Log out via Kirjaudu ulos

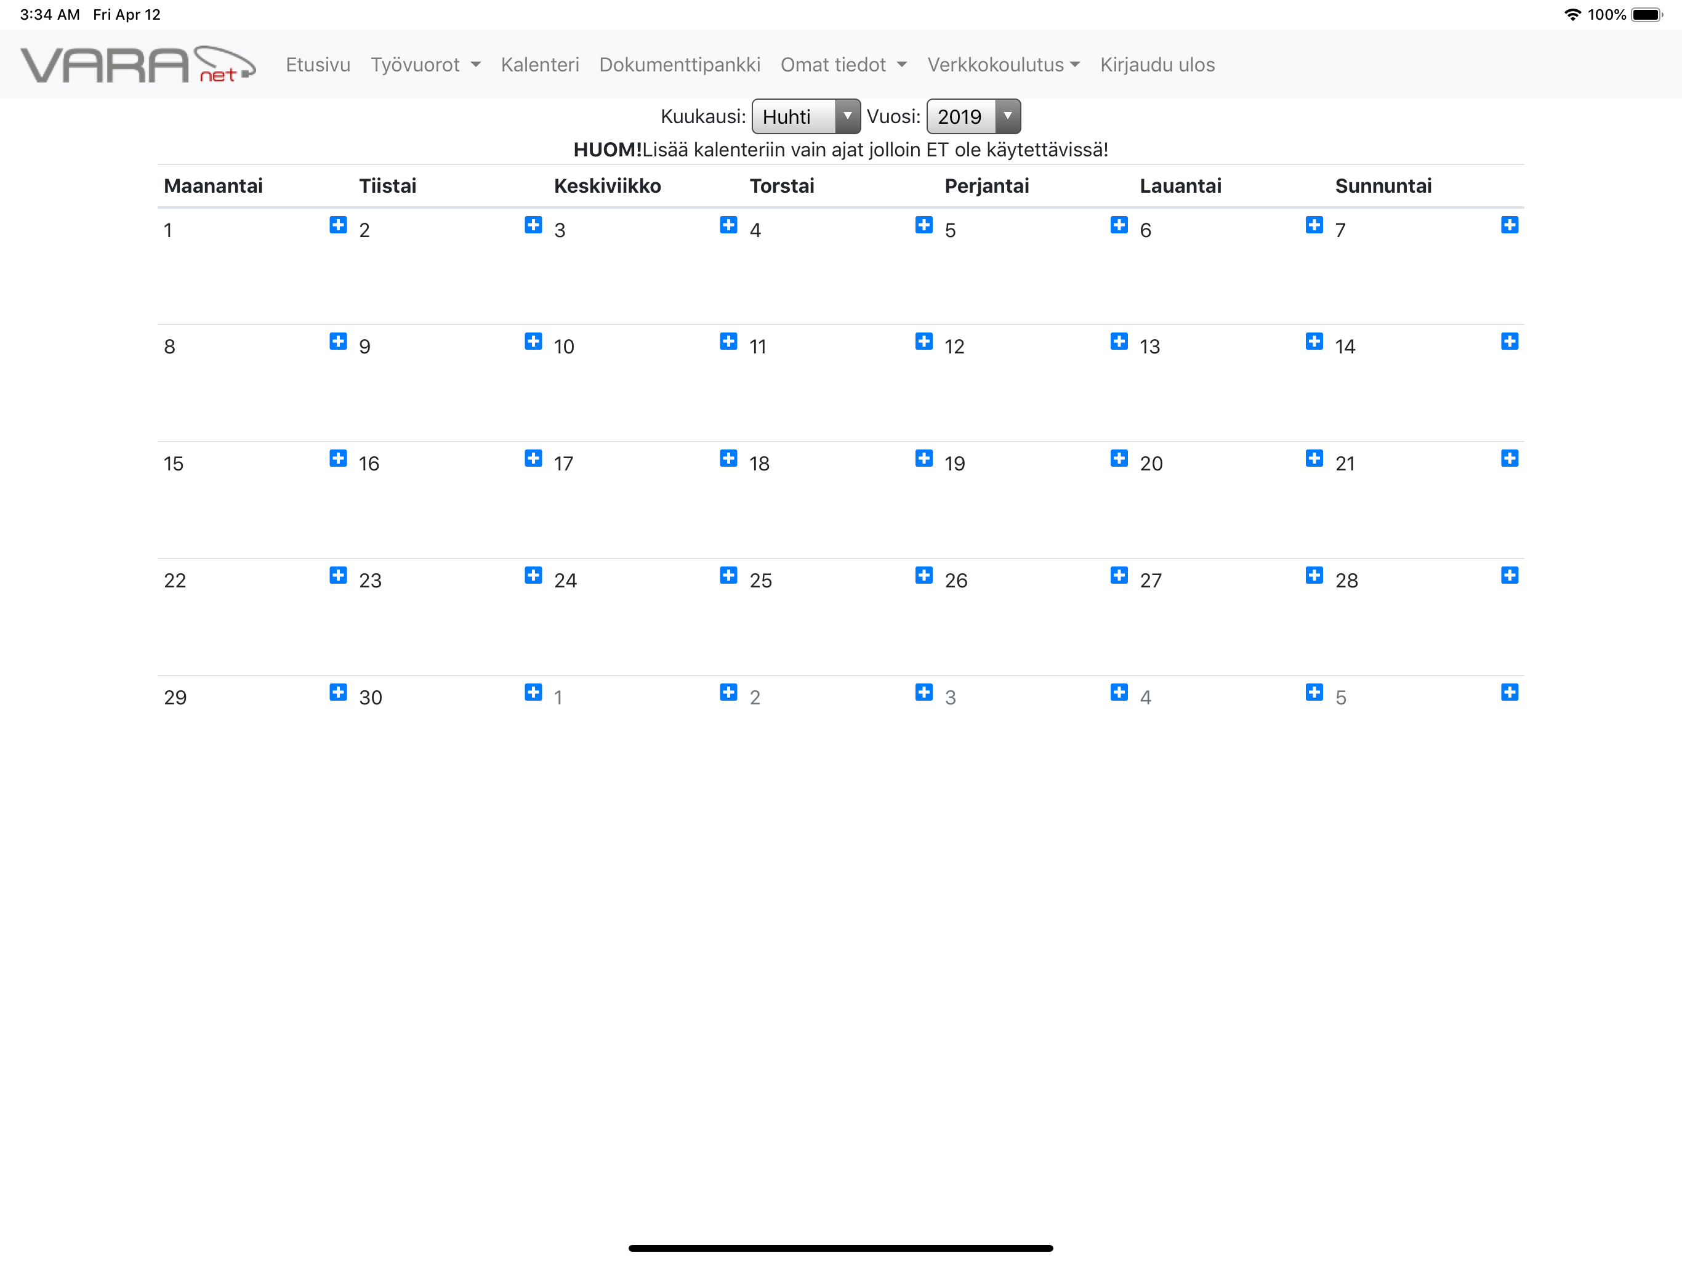pos(1157,65)
